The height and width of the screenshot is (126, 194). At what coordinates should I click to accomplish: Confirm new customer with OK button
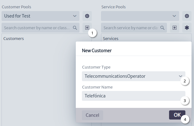click(177, 115)
